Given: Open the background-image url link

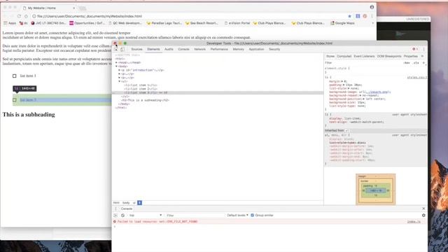Looking at the screenshot, I should click(377, 92).
